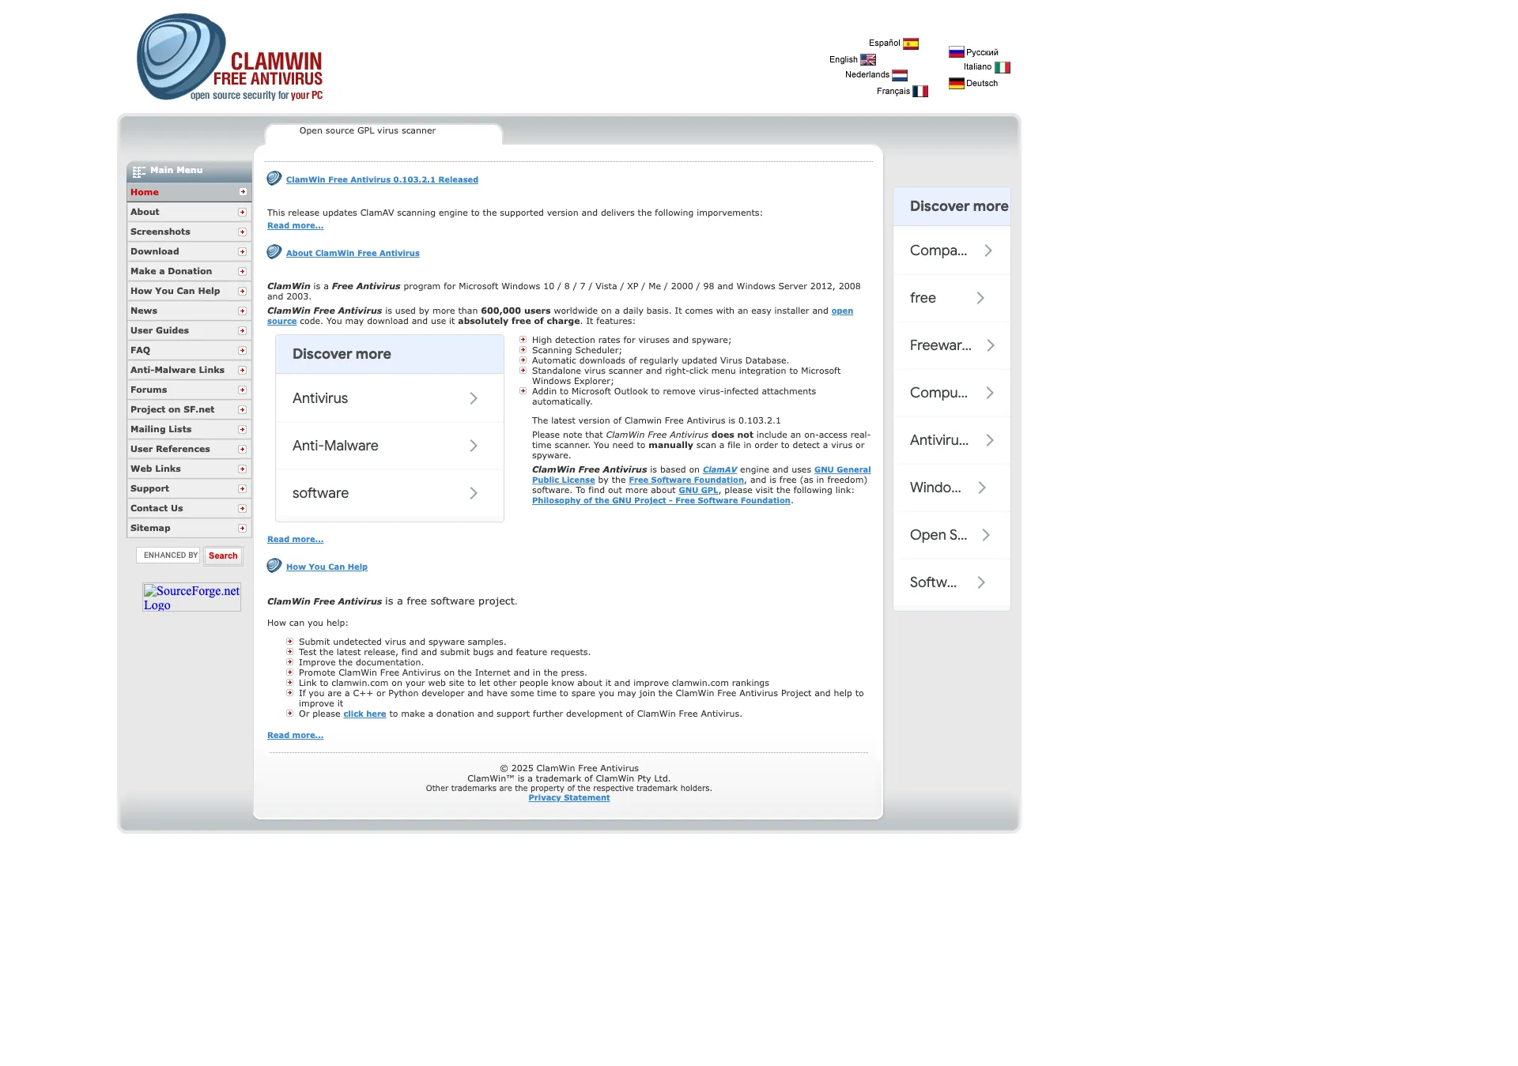This screenshot has height=1066, width=1518.
Task: Click the ClamWin icon beside About ClamWin Free Antivirus
Action: click(x=274, y=252)
